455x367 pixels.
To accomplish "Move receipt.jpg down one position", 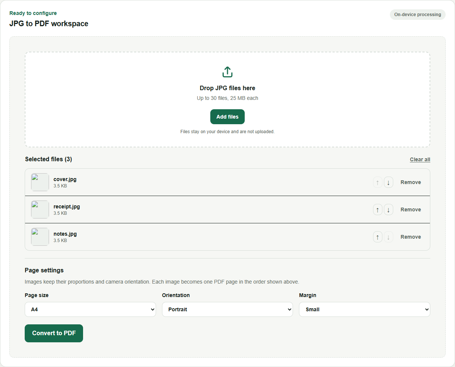I will 388,210.
